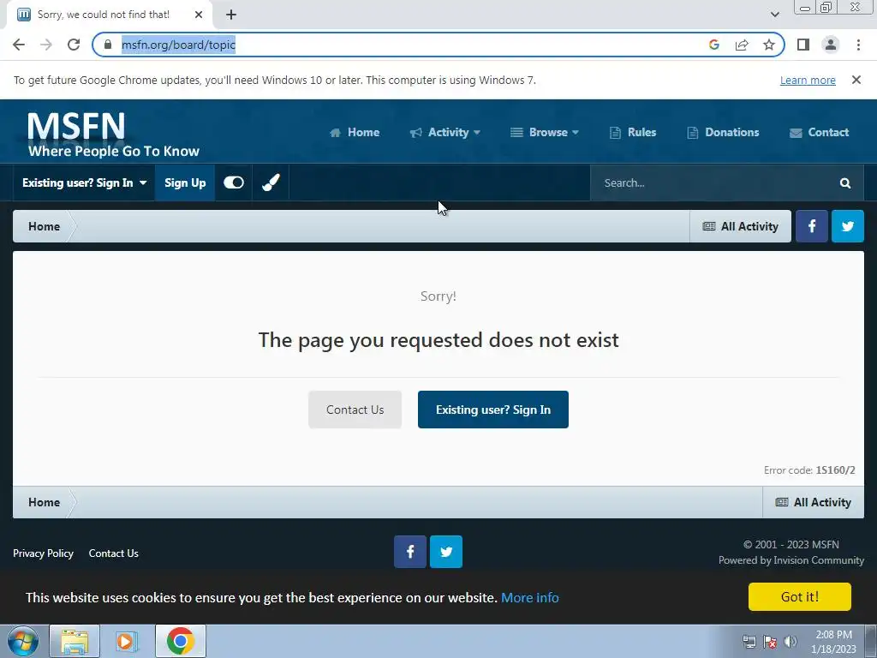
Task: Open the Contact Us footer link
Action: coord(114,553)
